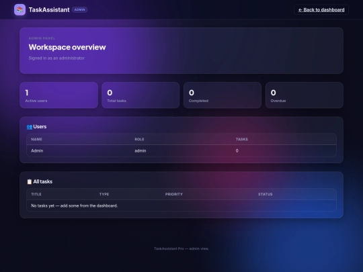Click the TITLE column header
363x272 pixels.
coord(36,194)
